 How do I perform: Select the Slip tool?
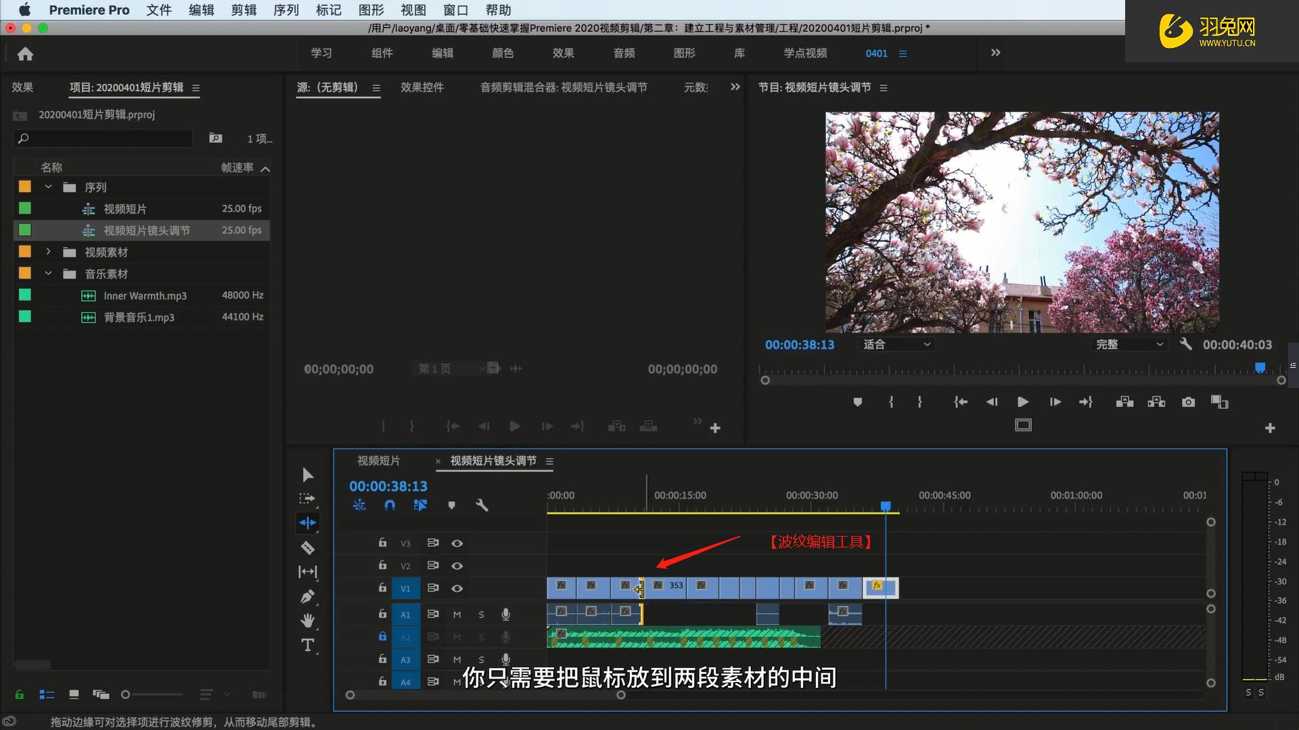(307, 572)
